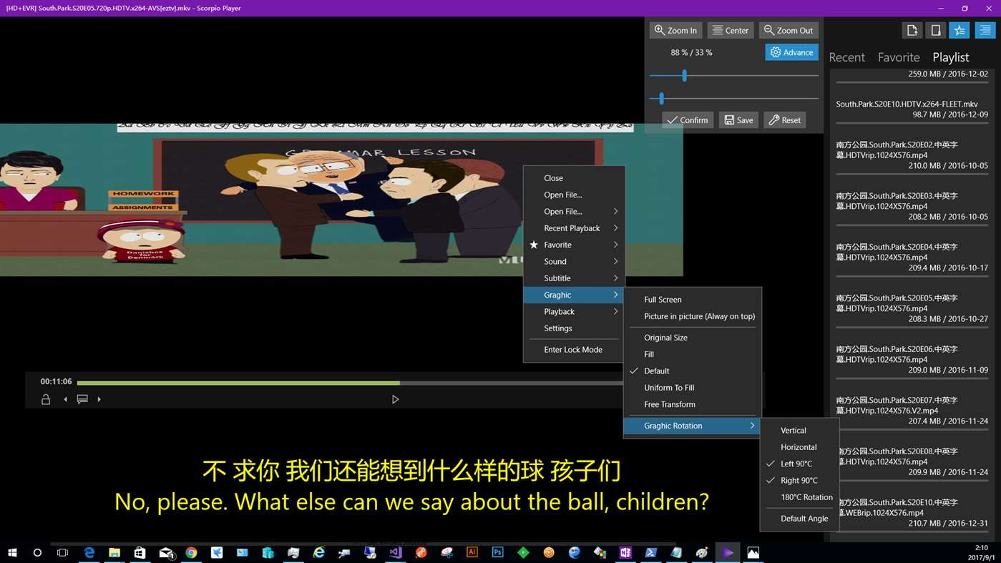Select the S20E02 playlist entry

(x=912, y=155)
